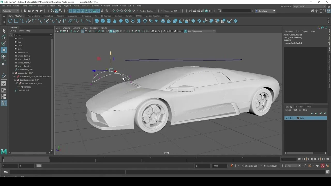Image resolution: width=331 pixels, height=186 pixels.
Task: Activate the Rotate tool in the toolbox
Action: (x=4, y=56)
